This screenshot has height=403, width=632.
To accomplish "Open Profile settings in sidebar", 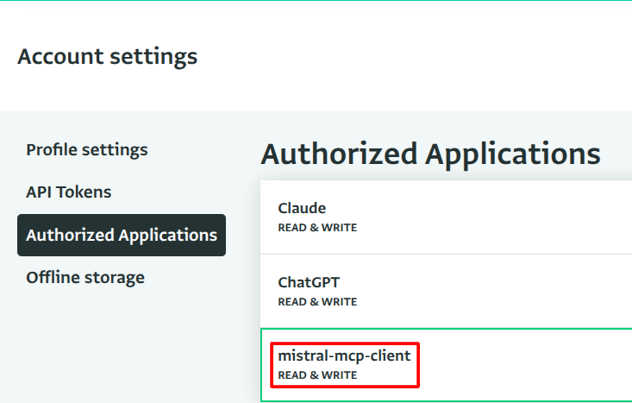I will coord(87,150).
